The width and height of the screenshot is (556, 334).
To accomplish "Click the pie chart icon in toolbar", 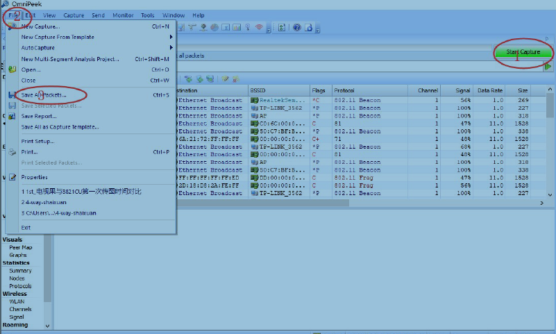I will (x=214, y=27).
